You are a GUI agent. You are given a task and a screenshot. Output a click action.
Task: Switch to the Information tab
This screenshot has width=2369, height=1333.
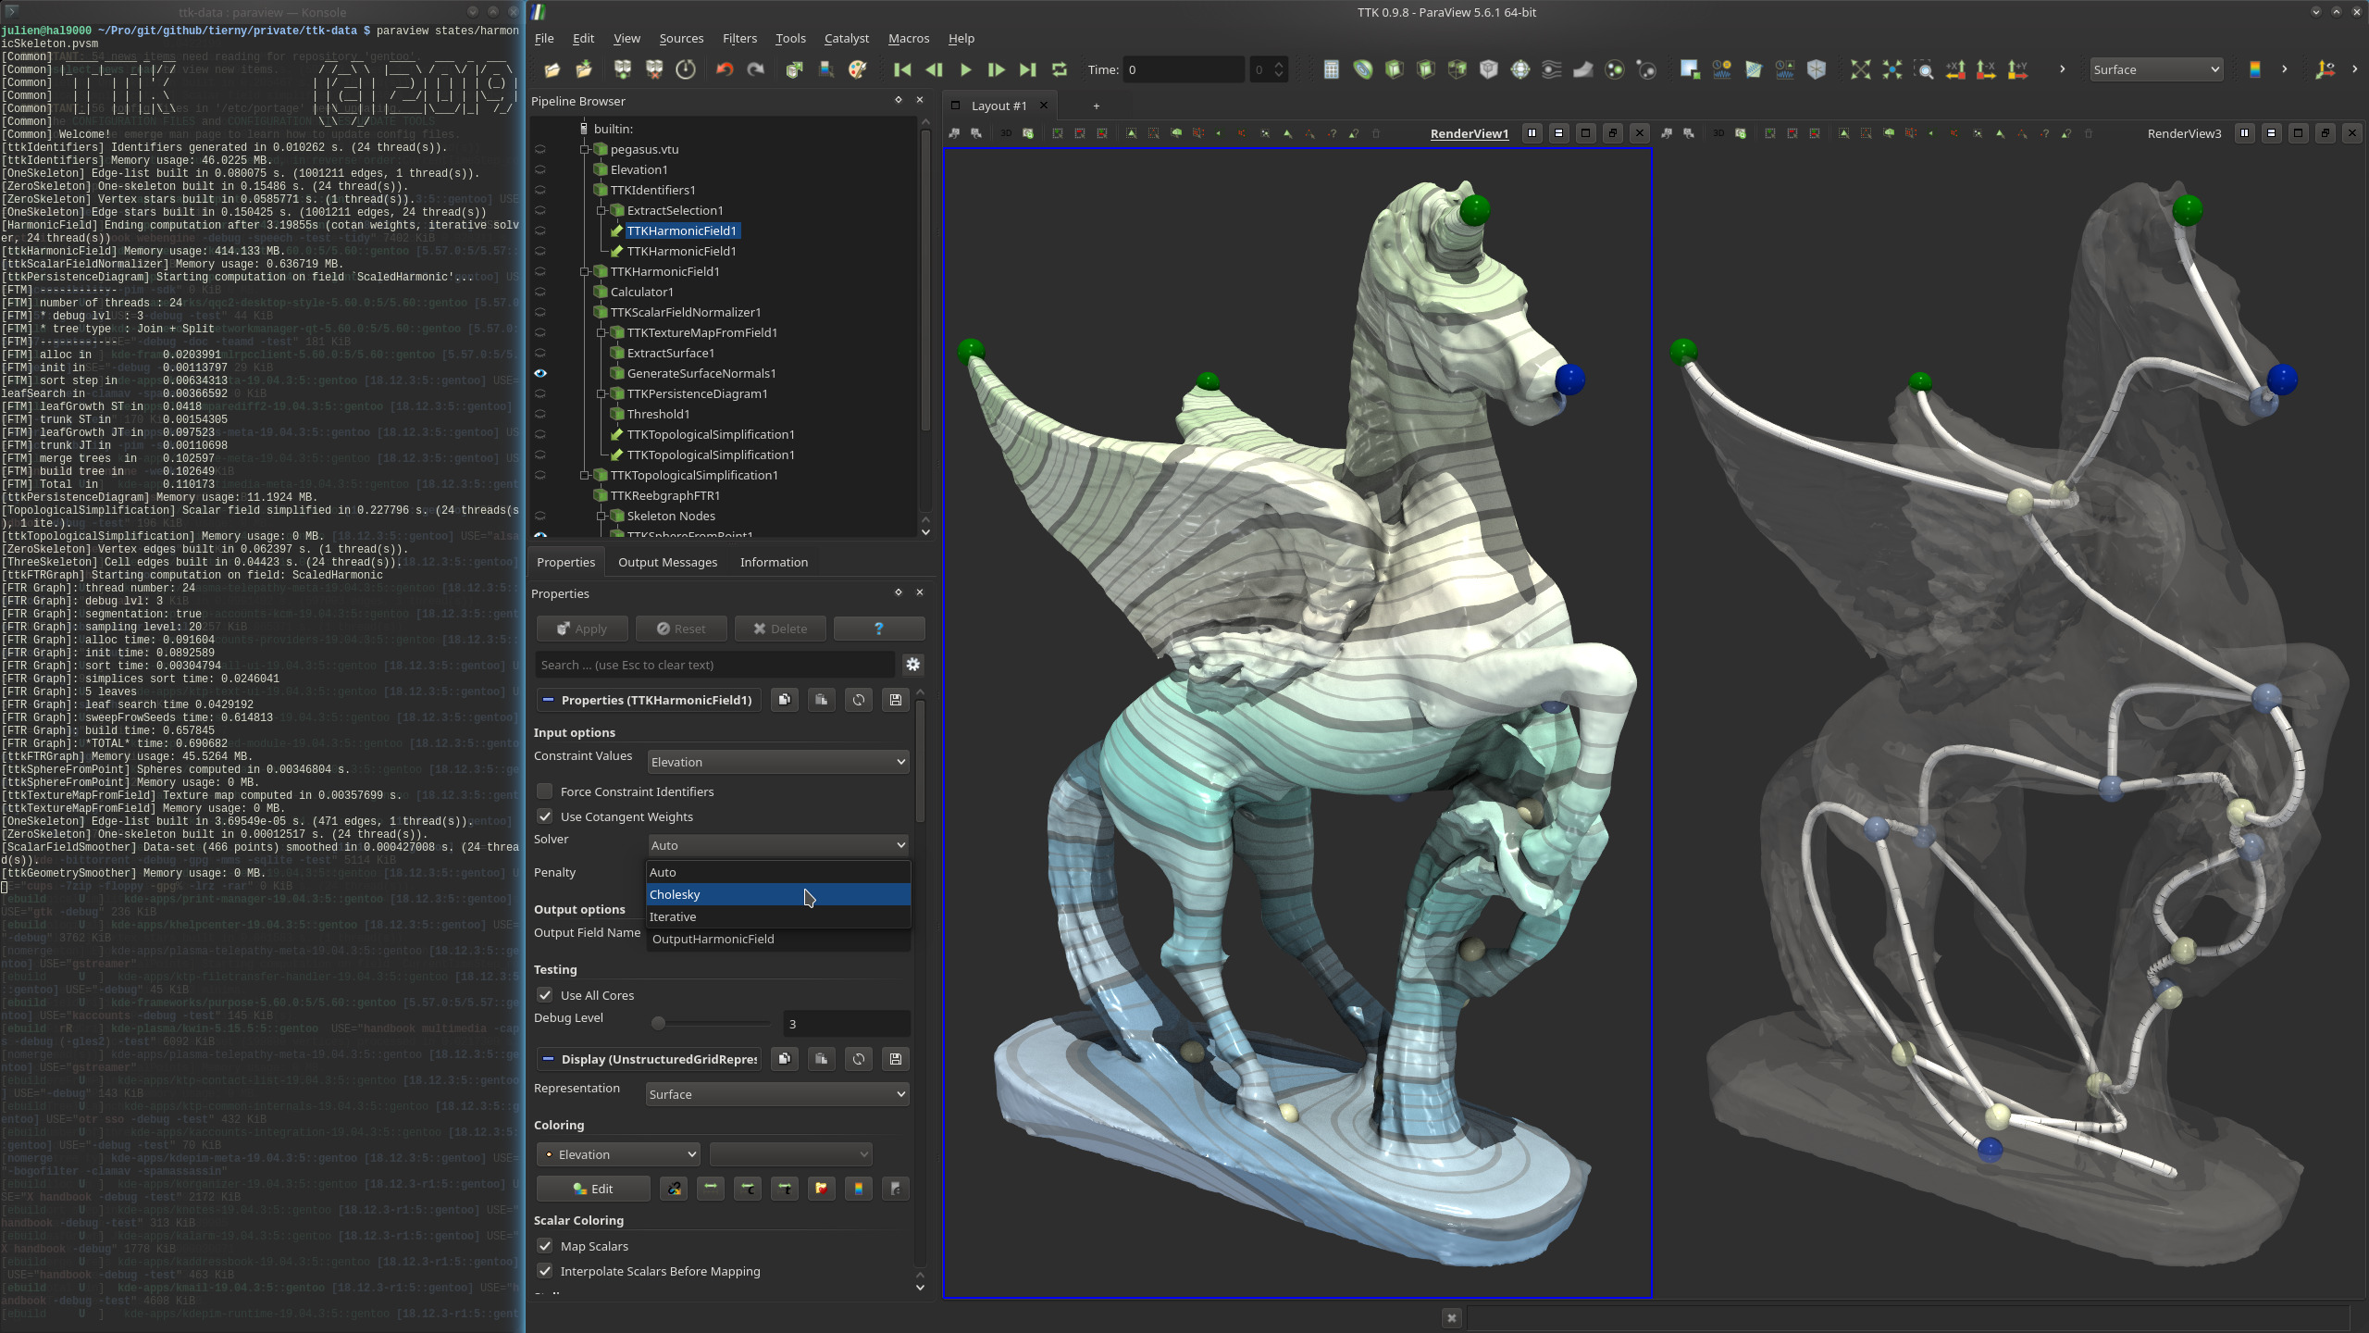[x=774, y=562]
